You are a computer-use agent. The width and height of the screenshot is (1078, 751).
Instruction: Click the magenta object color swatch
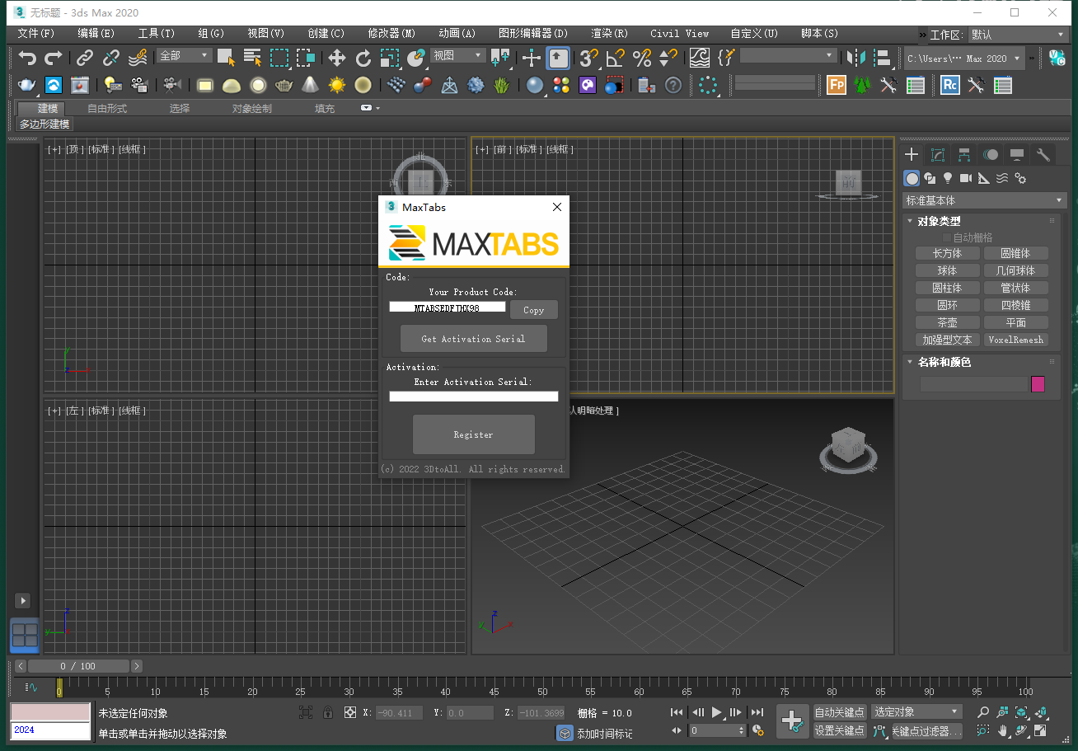(x=1038, y=384)
